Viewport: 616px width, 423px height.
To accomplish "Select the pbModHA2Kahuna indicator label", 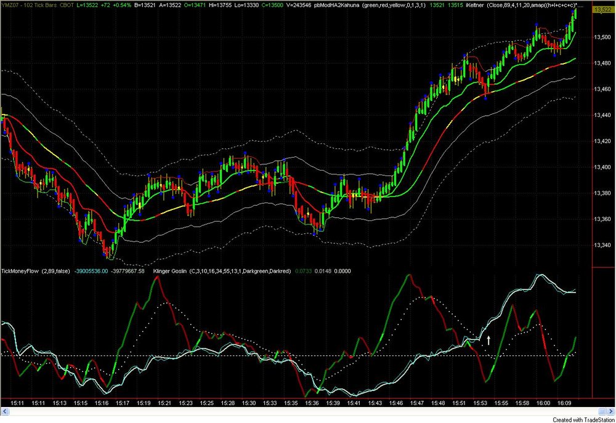I will [x=337, y=5].
